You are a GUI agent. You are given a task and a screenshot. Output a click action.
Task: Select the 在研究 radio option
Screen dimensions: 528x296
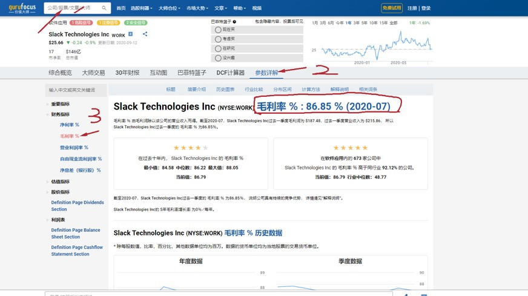pos(218,48)
